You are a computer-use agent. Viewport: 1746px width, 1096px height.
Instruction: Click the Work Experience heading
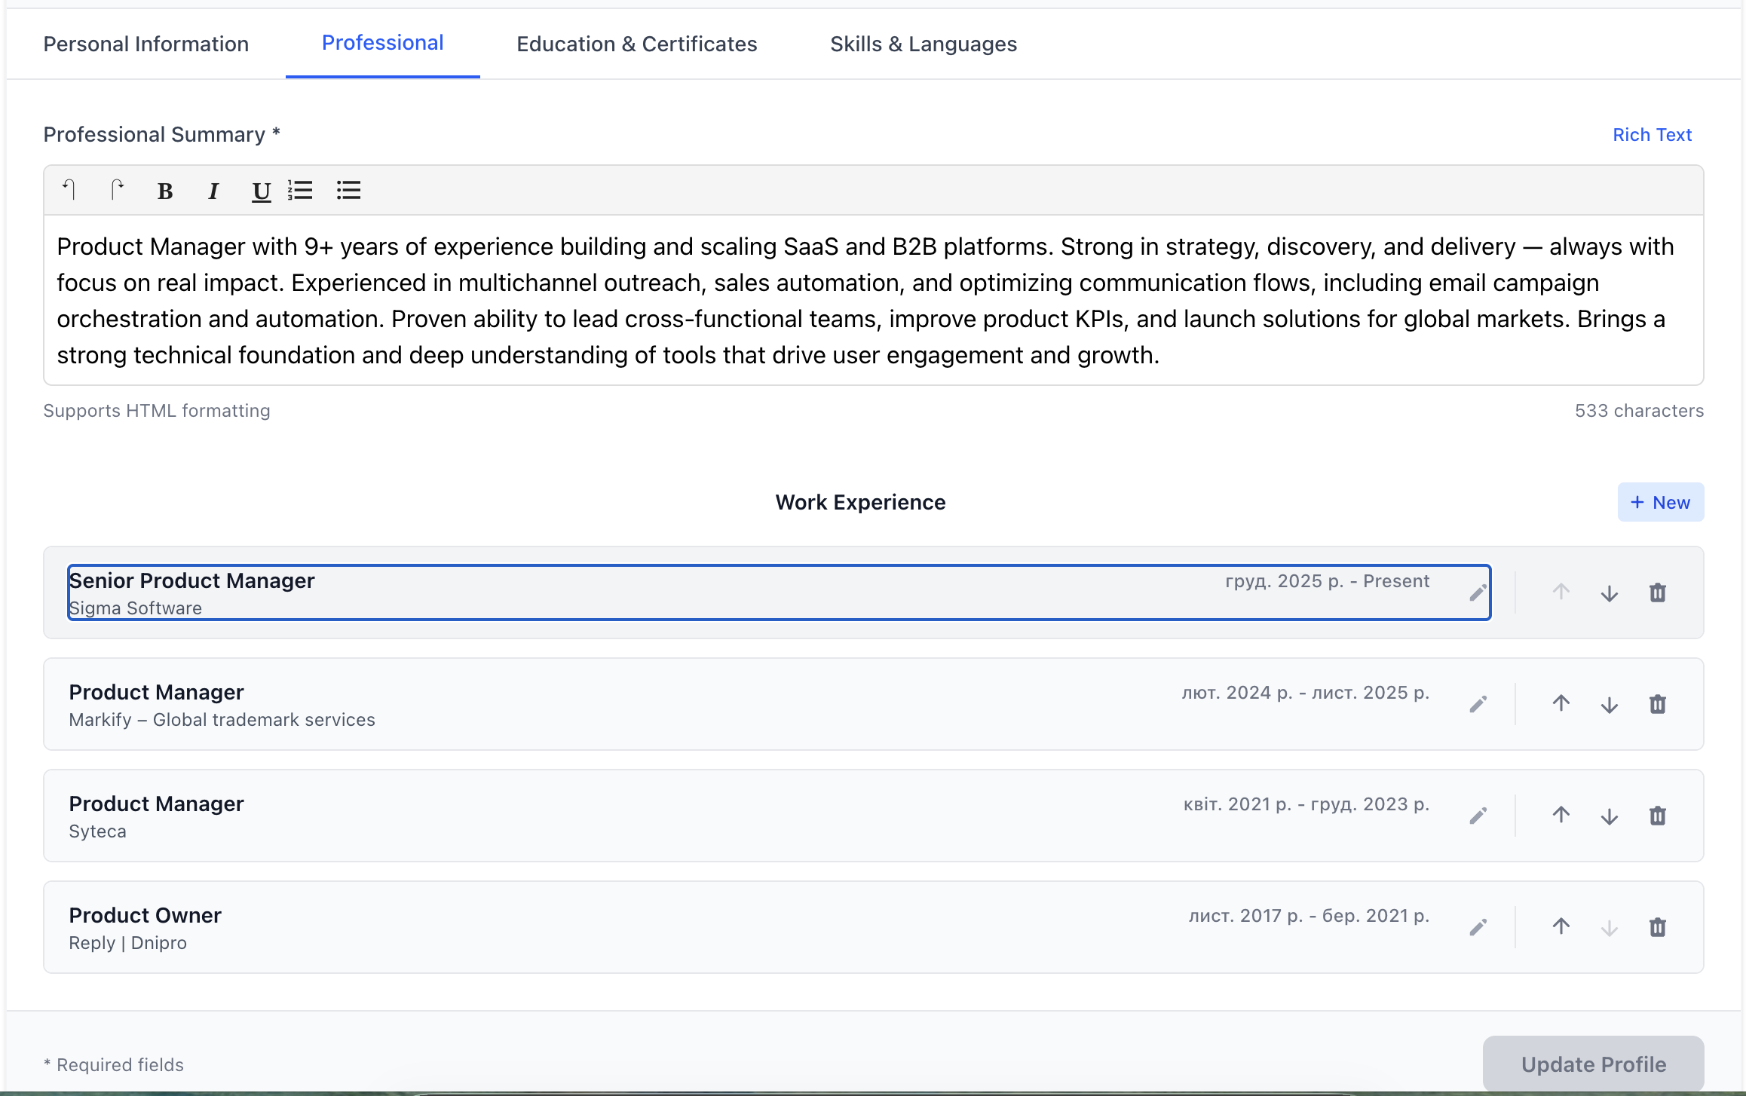point(861,502)
